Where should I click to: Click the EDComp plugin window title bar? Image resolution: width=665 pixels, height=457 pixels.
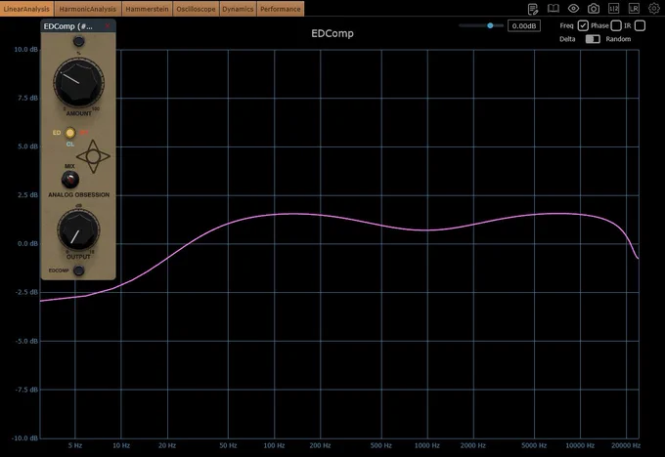(78, 26)
